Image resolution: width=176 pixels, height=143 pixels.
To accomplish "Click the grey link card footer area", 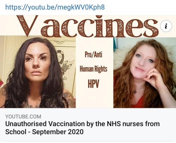I will click(x=88, y=125).
